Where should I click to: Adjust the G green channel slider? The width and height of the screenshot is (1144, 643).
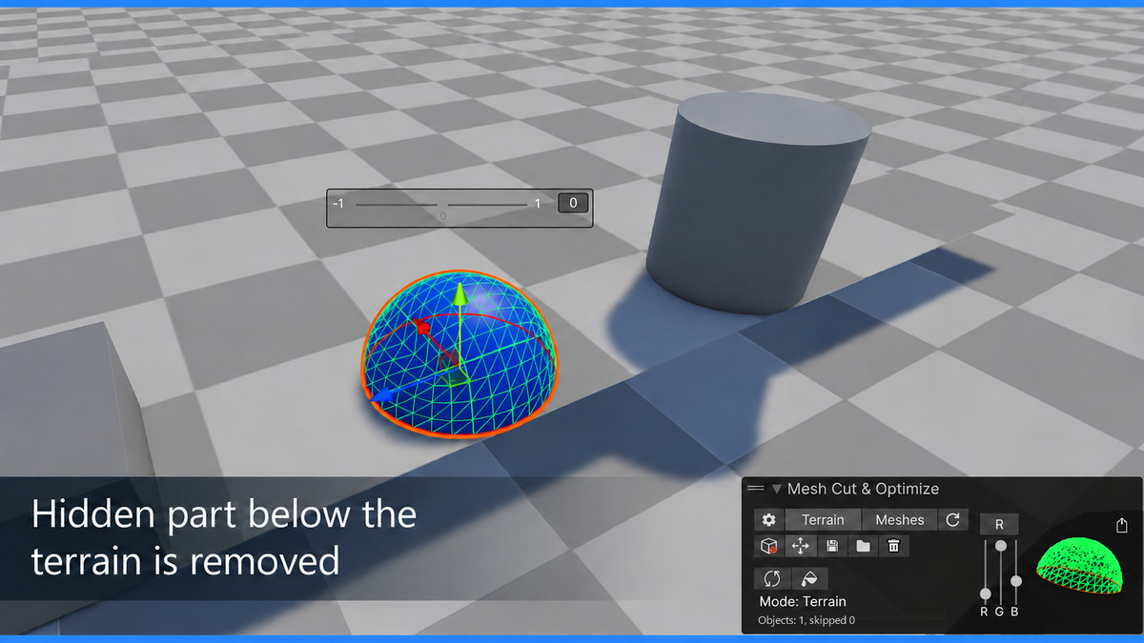(1000, 572)
